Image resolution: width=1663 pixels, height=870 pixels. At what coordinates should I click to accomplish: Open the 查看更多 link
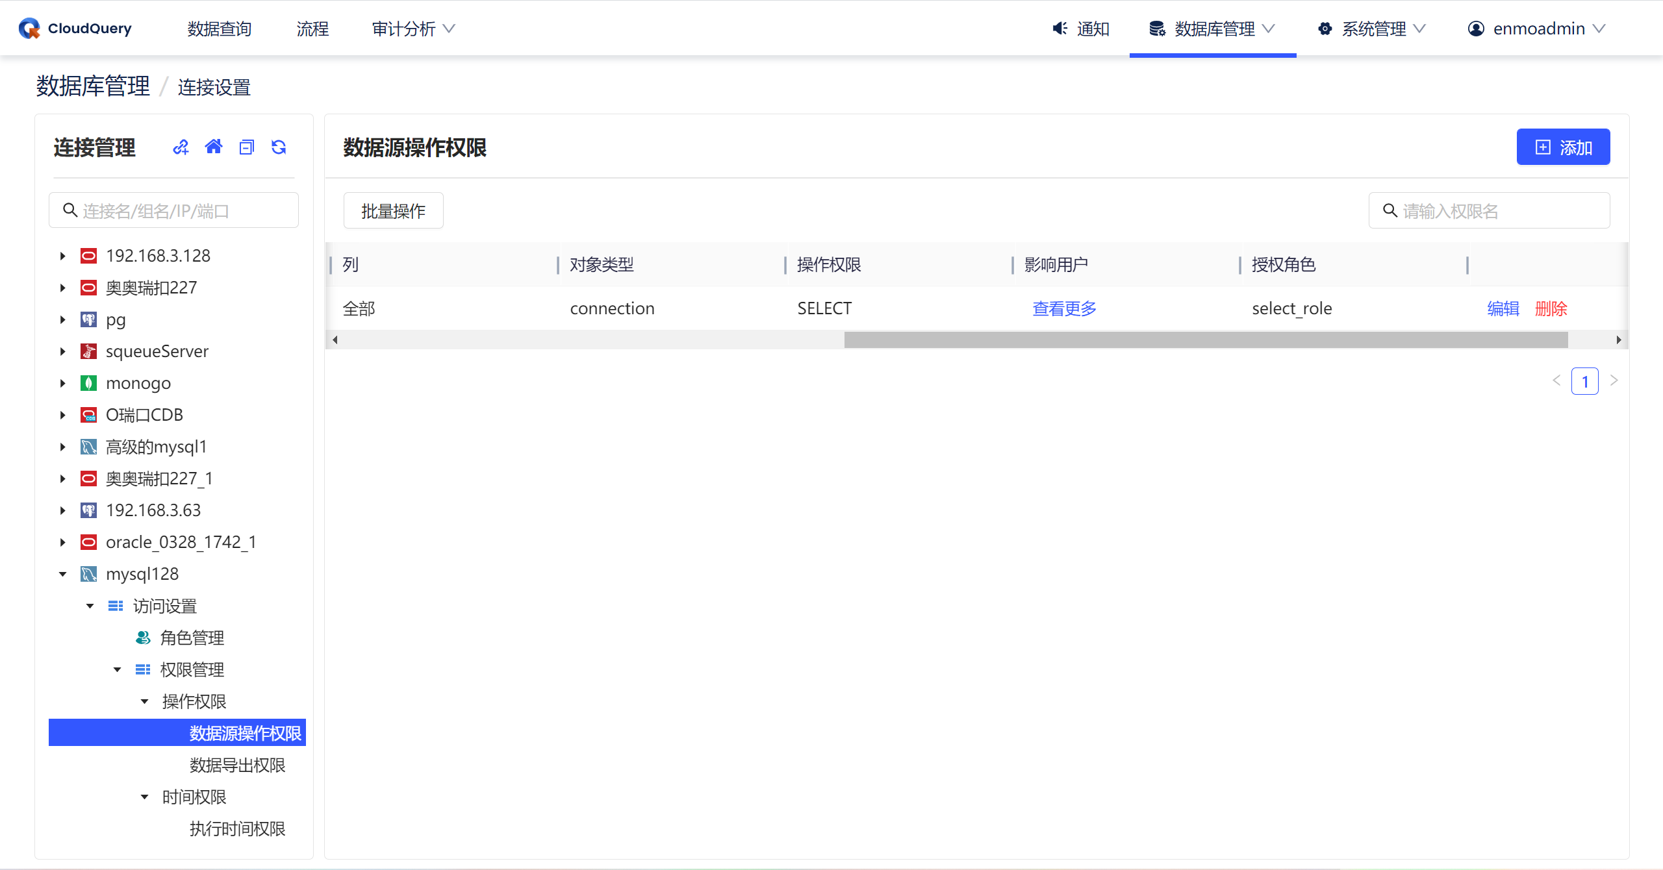[x=1064, y=308]
